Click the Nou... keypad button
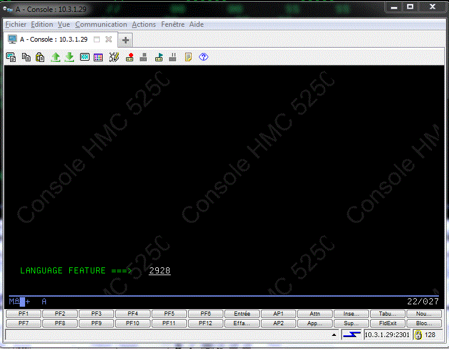 point(424,314)
